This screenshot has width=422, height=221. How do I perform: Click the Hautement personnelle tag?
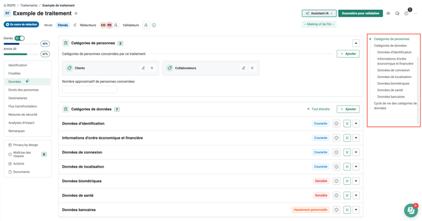click(x=310, y=210)
